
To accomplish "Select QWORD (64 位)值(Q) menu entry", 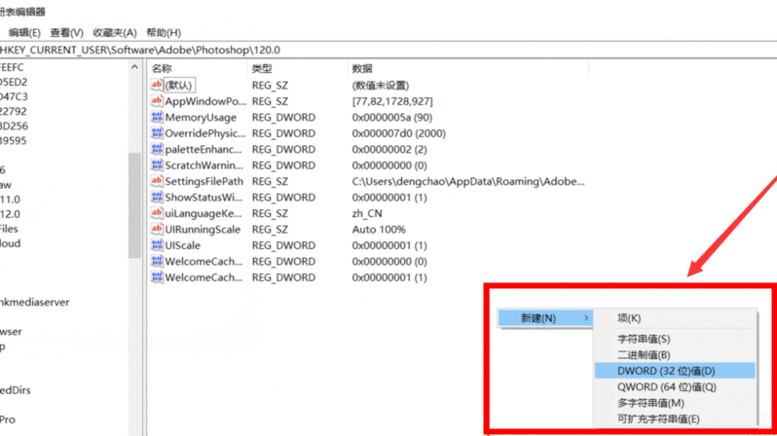I will tap(666, 386).
